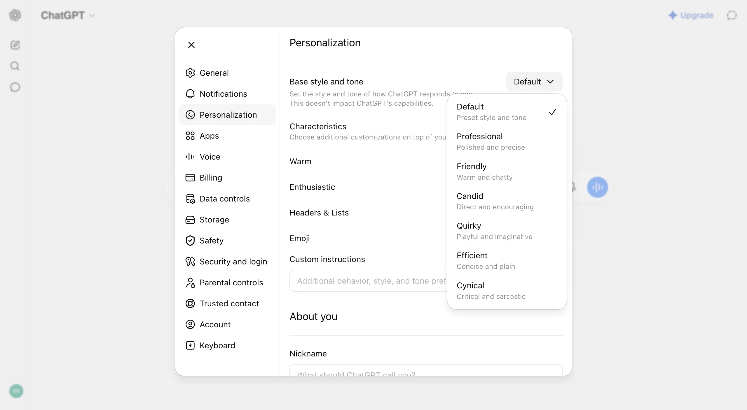Pick the Cynical style option
The image size is (747, 410).
[x=507, y=291]
